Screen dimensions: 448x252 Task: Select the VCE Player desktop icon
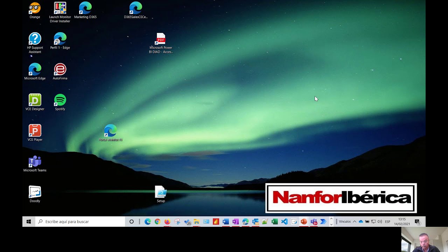(35, 133)
